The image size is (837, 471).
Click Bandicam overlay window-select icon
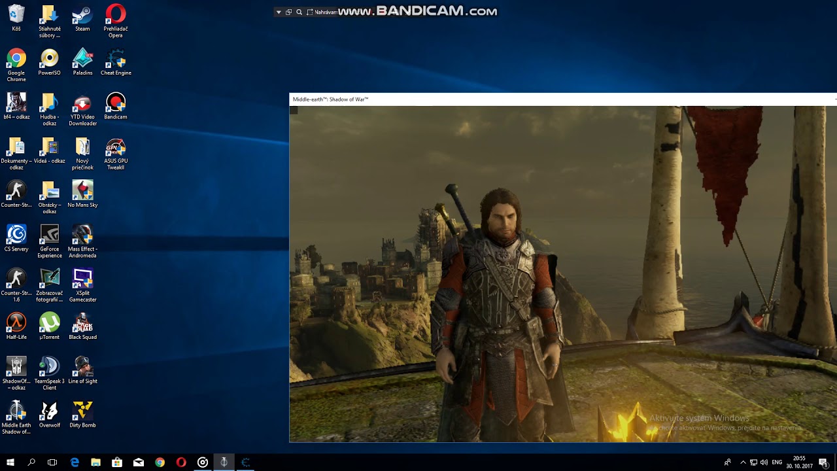tap(288, 12)
